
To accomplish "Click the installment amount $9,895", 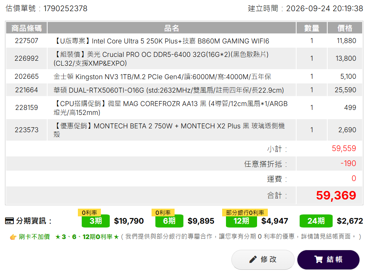I will pos(201,221).
